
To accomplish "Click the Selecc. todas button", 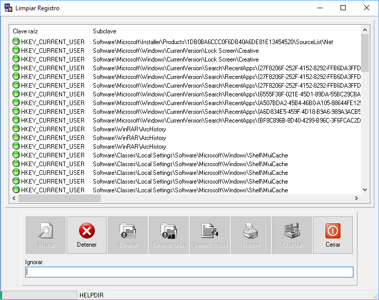I will 210,235.
